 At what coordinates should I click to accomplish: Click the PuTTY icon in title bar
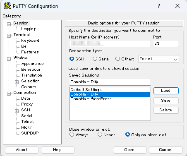tap(7, 6)
